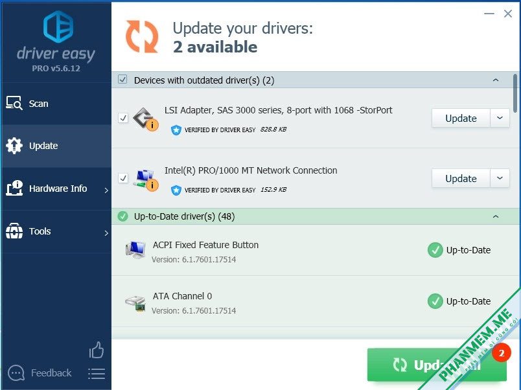Open the Tools menu item

56,231
